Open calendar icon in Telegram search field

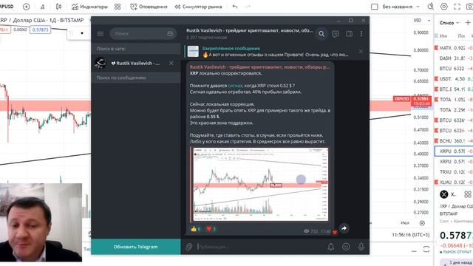[170, 33]
